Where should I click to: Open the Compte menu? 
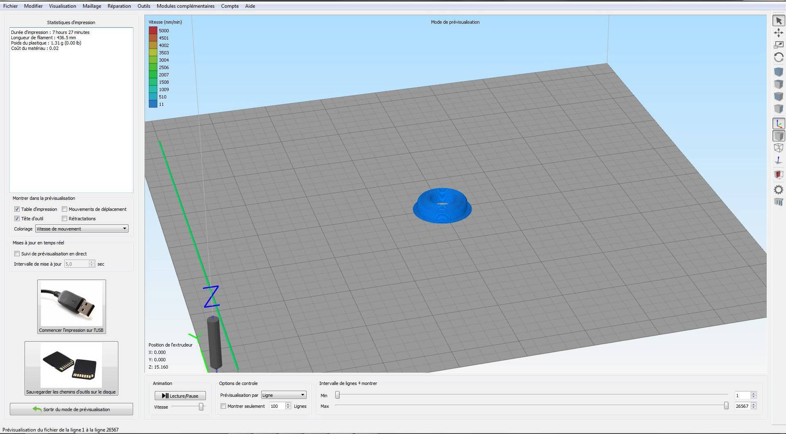(230, 6)
